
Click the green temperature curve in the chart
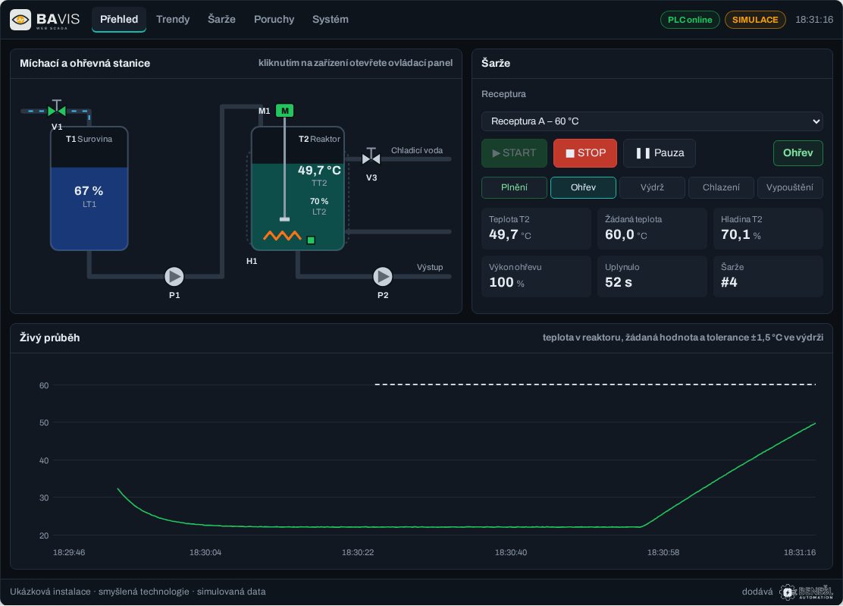pyautogui.click(x=729, y=476)
